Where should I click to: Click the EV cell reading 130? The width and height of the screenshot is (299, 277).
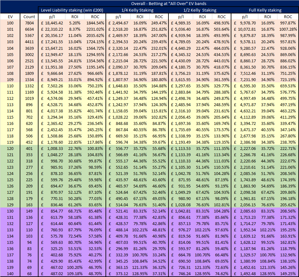coord(10,211)
